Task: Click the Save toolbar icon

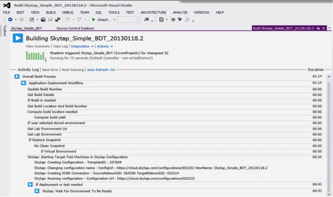Action: [x=50, y=19]
